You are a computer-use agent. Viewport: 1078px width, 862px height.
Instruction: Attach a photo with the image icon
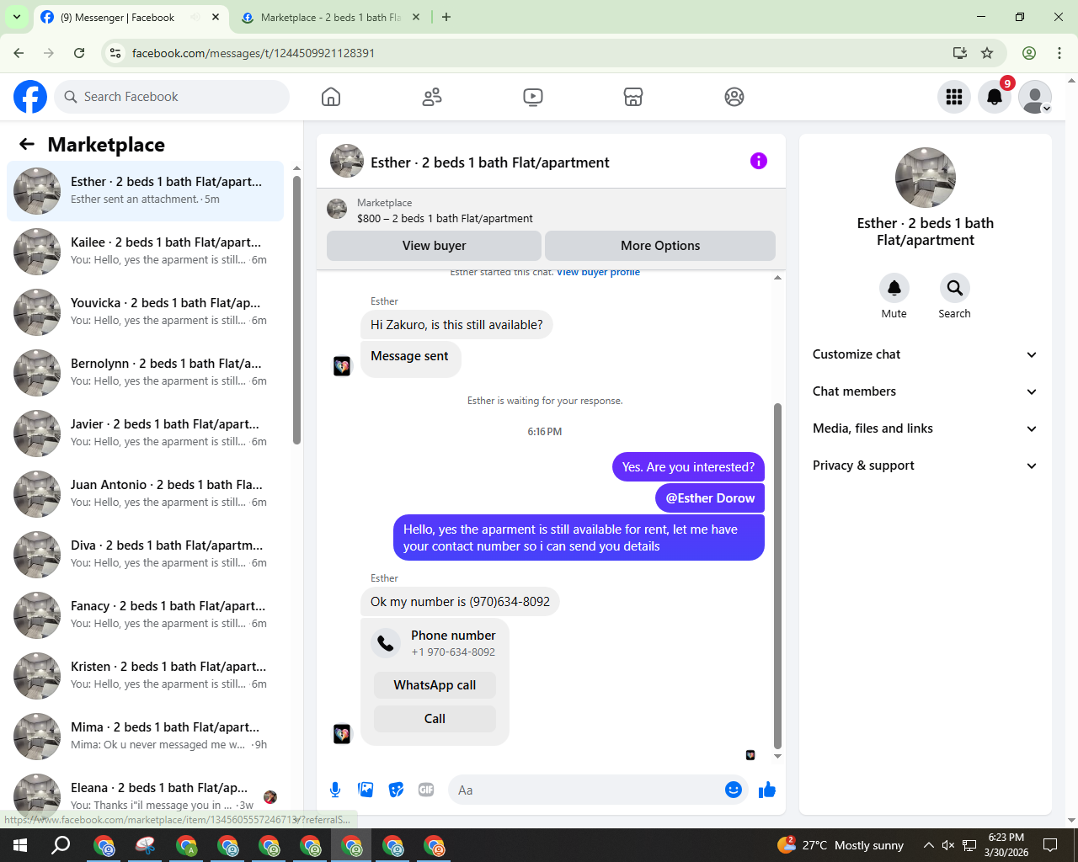coord(366,790)
